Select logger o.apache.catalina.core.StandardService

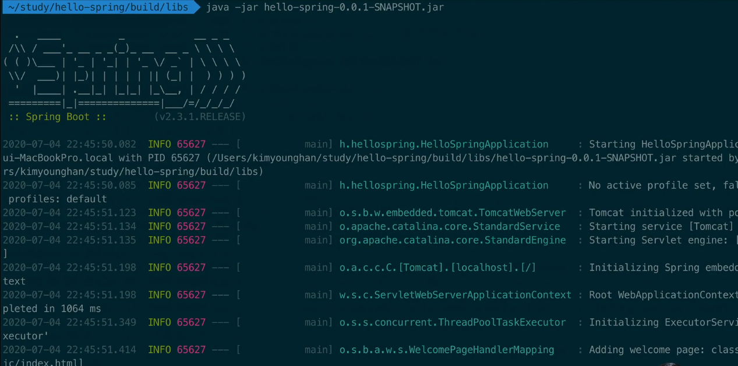(450, 226)
